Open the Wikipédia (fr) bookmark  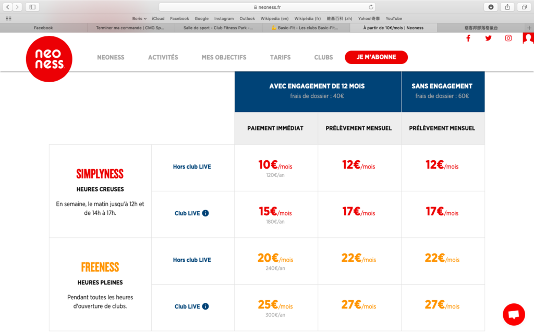308,18
